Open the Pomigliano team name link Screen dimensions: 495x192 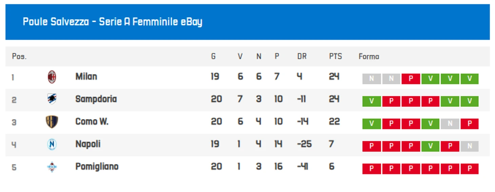click(97, 167)
